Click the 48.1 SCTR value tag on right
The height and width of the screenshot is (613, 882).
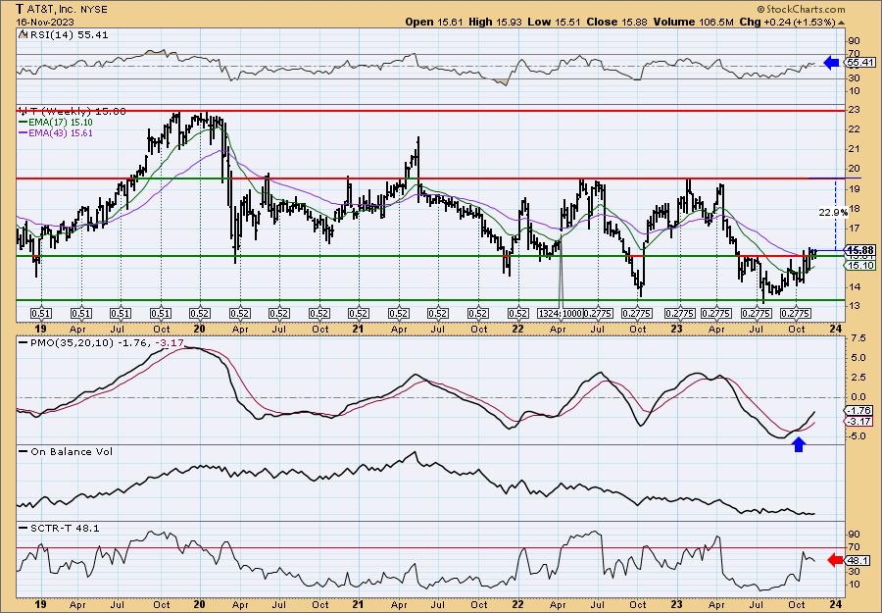click(x=858, y=560)
